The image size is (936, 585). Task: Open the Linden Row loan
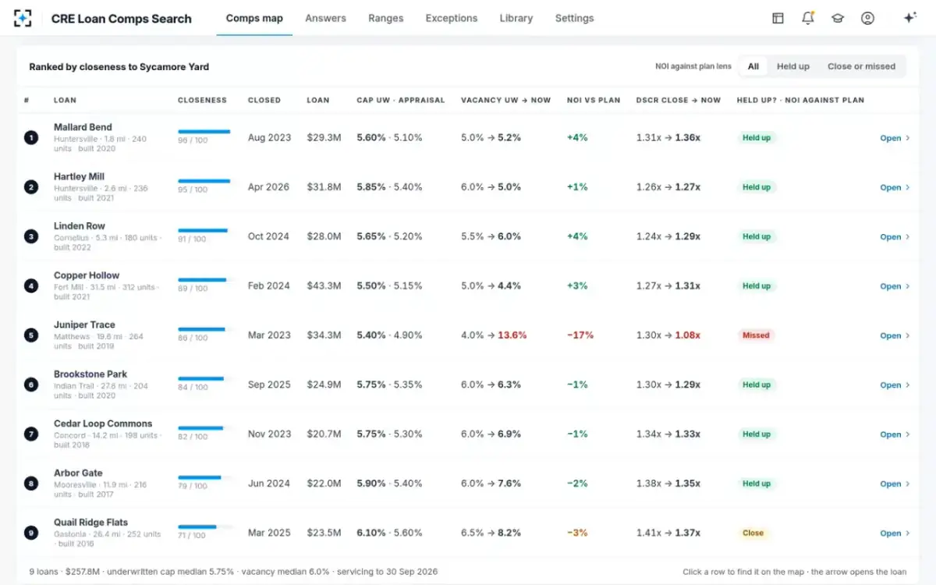tap(895, 237)
